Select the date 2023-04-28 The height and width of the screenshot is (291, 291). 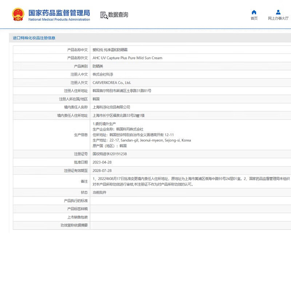pos(102,162)
